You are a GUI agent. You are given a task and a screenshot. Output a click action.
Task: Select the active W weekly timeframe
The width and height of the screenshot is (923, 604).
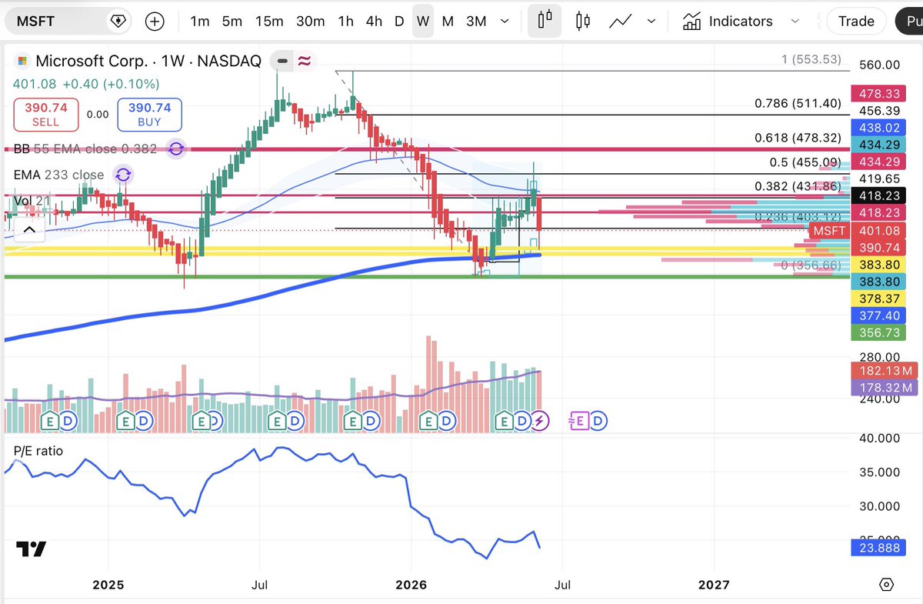tap(423, 21)
